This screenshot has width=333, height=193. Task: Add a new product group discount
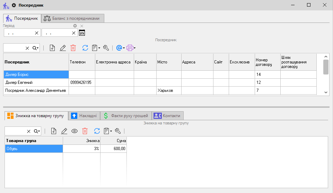pos(54,131)
